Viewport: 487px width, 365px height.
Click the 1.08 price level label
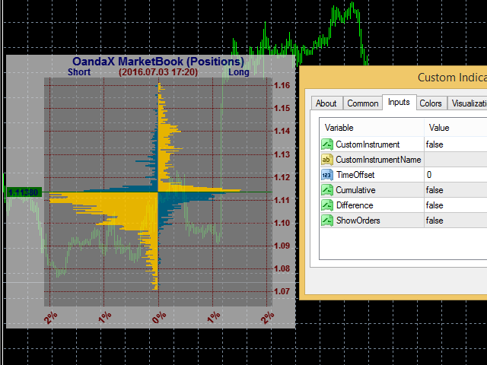pos(282,268)
